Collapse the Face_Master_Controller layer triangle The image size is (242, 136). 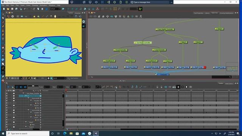coord(23,93)
